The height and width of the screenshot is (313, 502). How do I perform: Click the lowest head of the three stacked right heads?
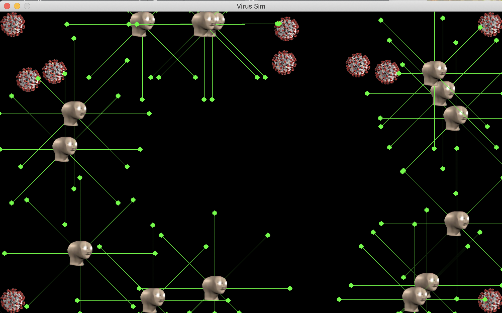pos(456,118)
